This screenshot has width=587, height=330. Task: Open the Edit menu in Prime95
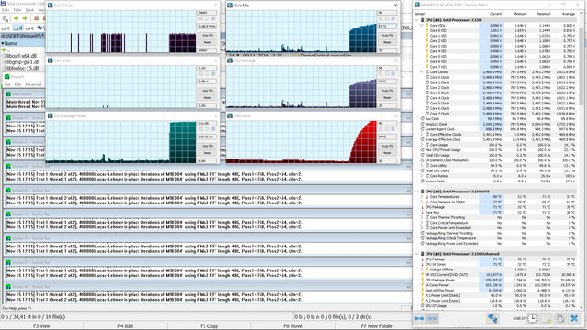pyautogui.click(x=17, y=84)
